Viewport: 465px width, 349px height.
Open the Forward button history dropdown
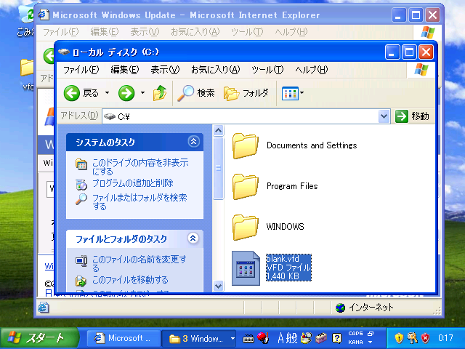point(142,93)
